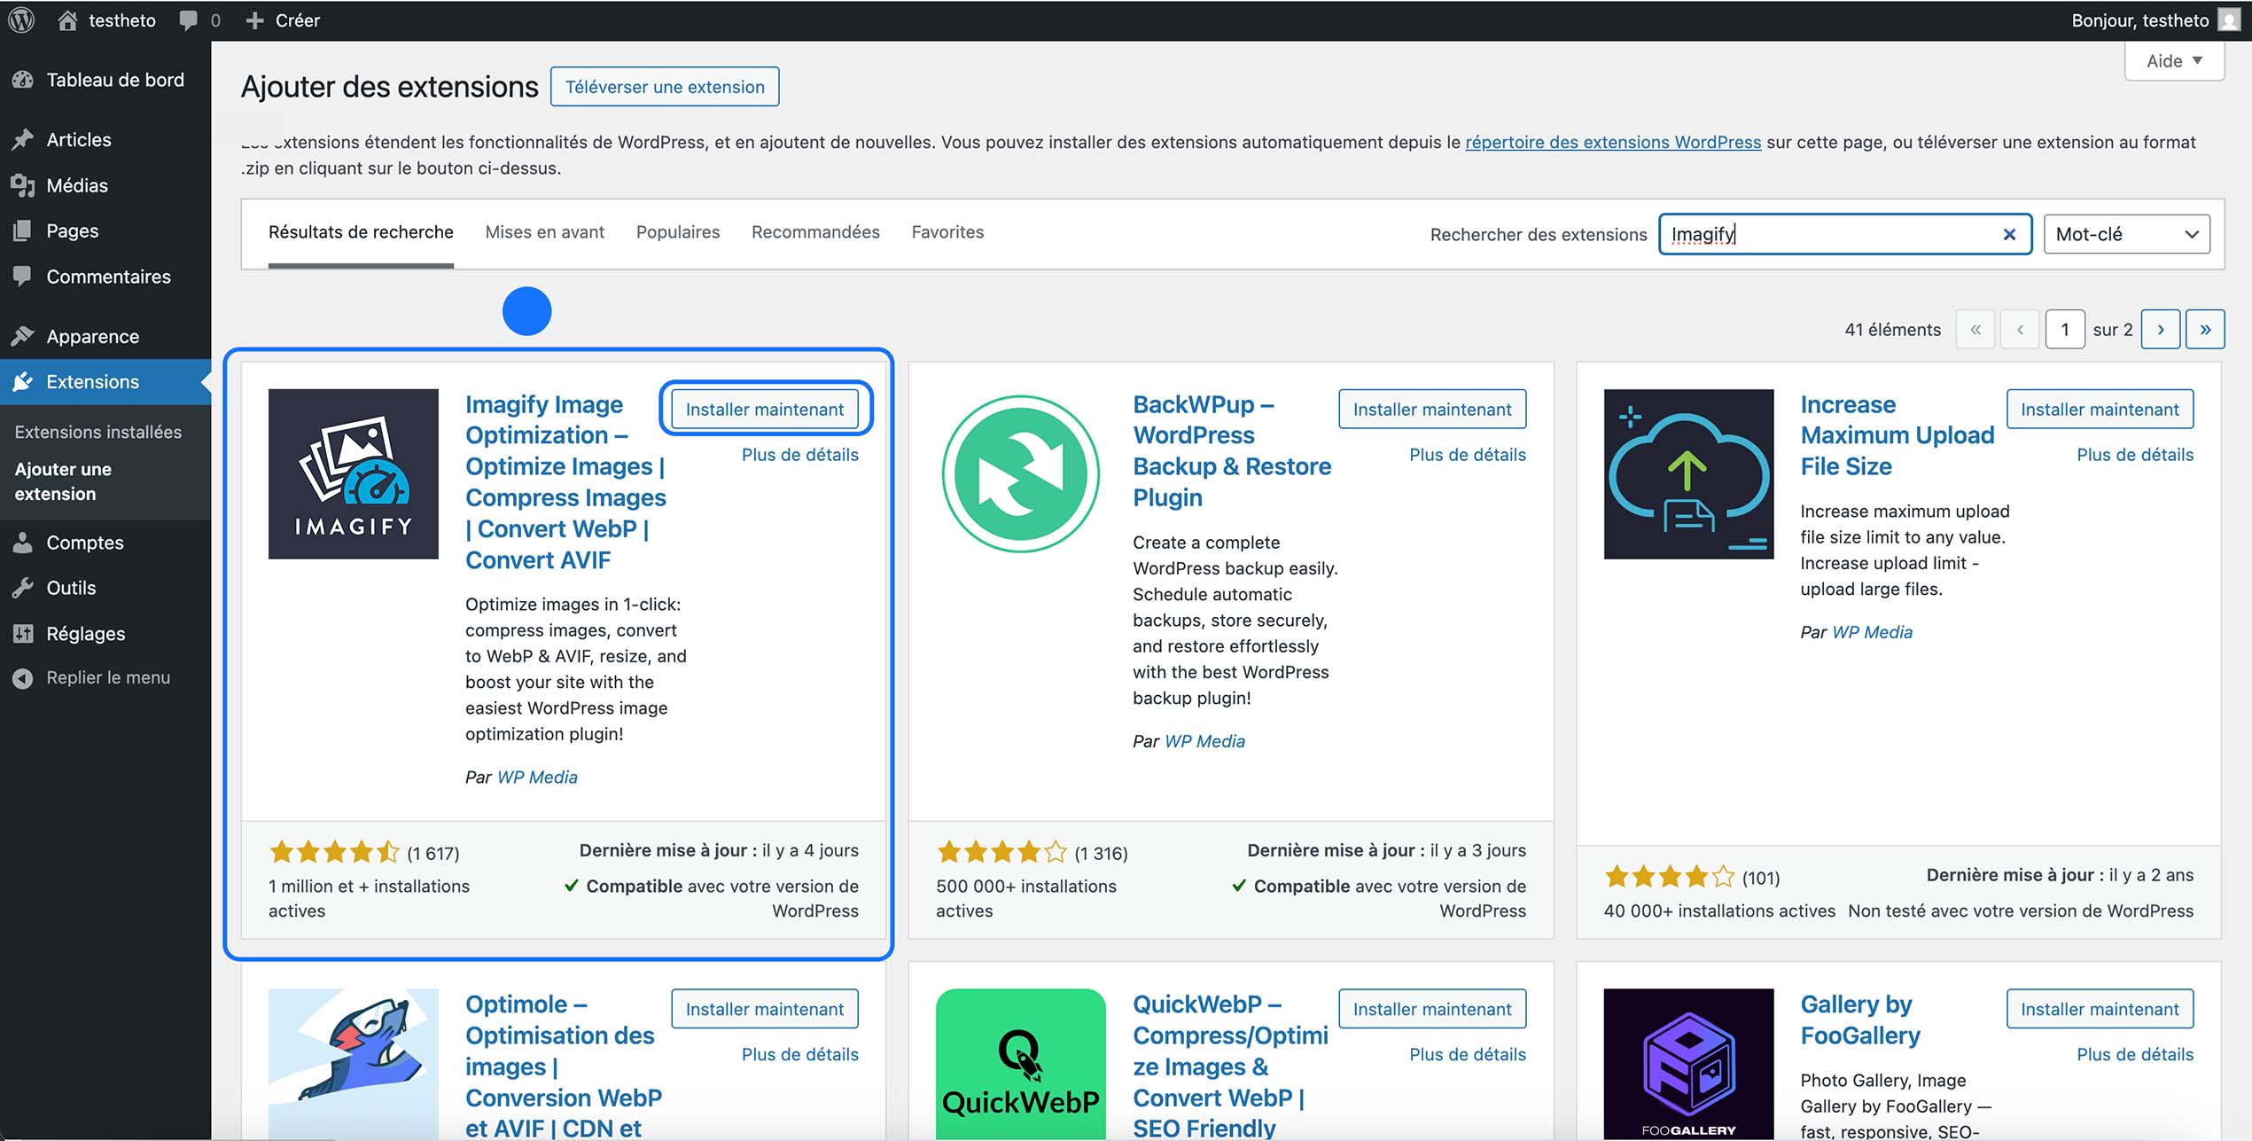Select the Articles menu icon
The width and height of the screenshot is (2252, 1141).
23,139
